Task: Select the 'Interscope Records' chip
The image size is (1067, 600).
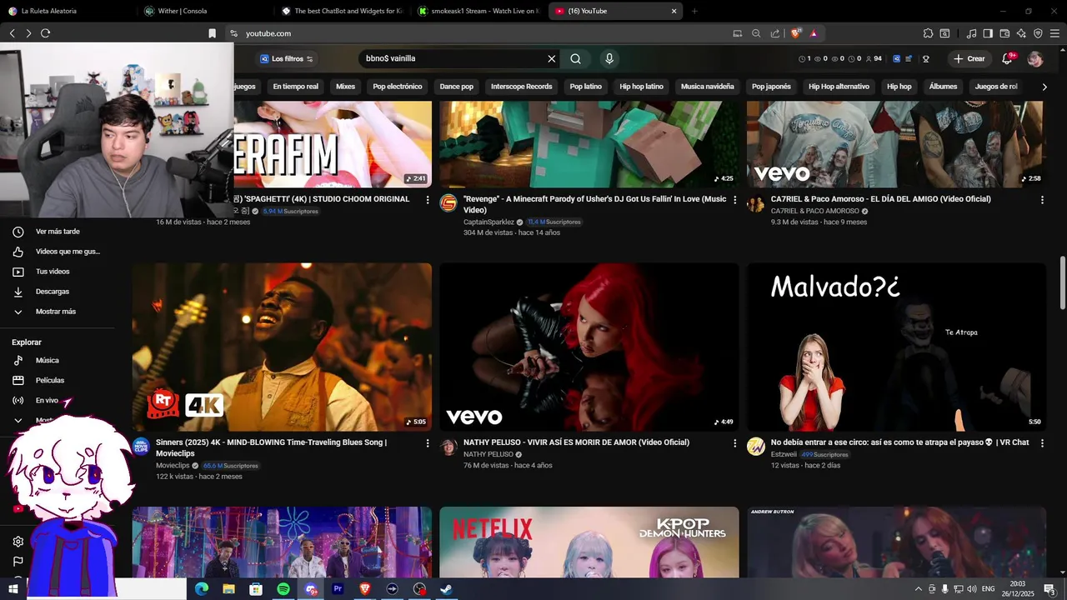Action: tap(522, 87)
